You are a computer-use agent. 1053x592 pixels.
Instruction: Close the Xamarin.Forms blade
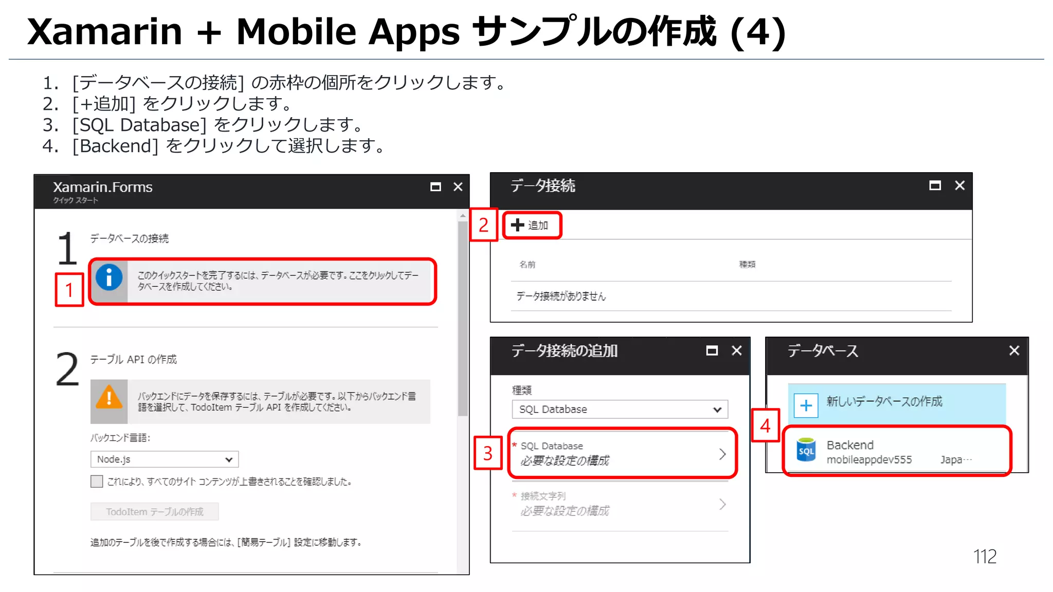(x=458, y=187)
